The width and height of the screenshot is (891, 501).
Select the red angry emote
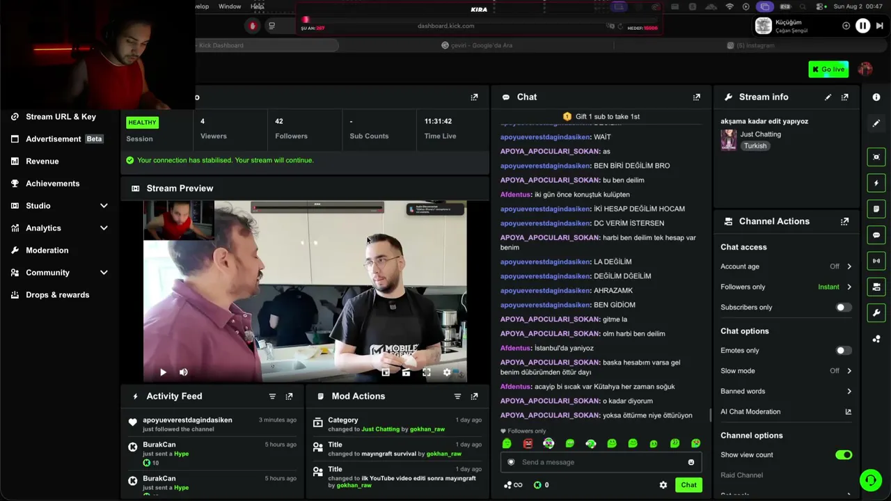point(528,444)
